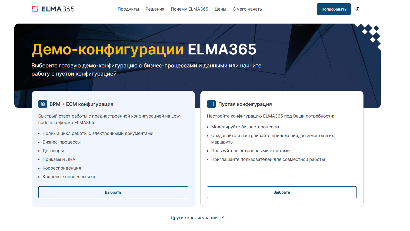Click the Пустая конфигурация heading
Screen dimensions: 410x231
[x=245, y=104]
